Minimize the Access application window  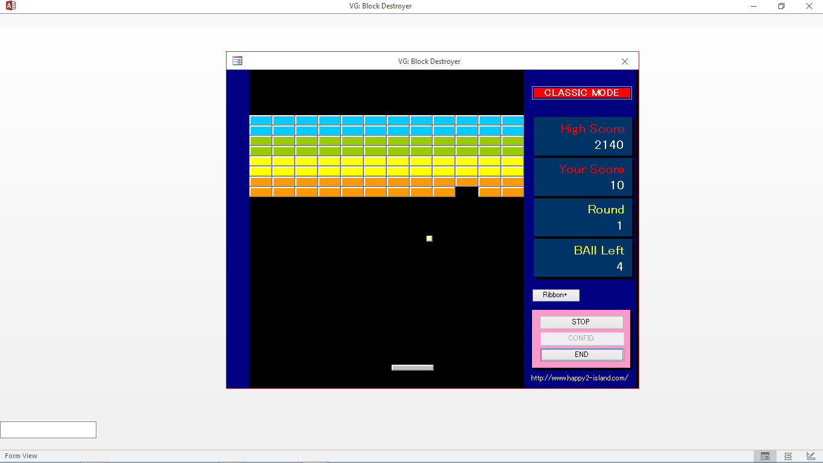(x=754, y=6)
